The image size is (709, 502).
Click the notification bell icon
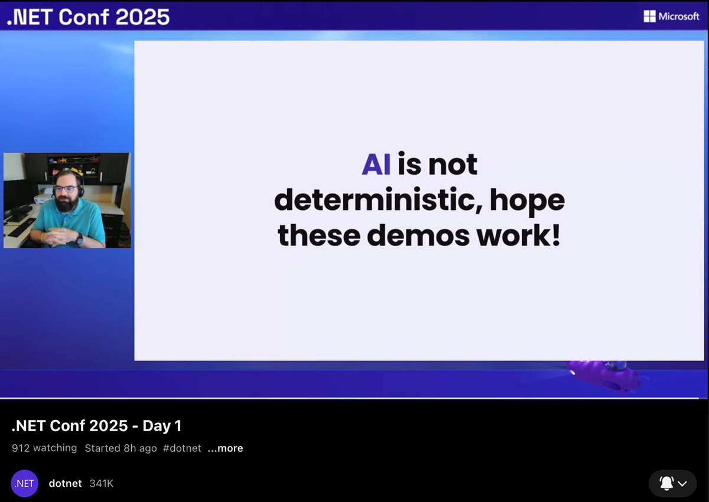click(x=666, y=483)
